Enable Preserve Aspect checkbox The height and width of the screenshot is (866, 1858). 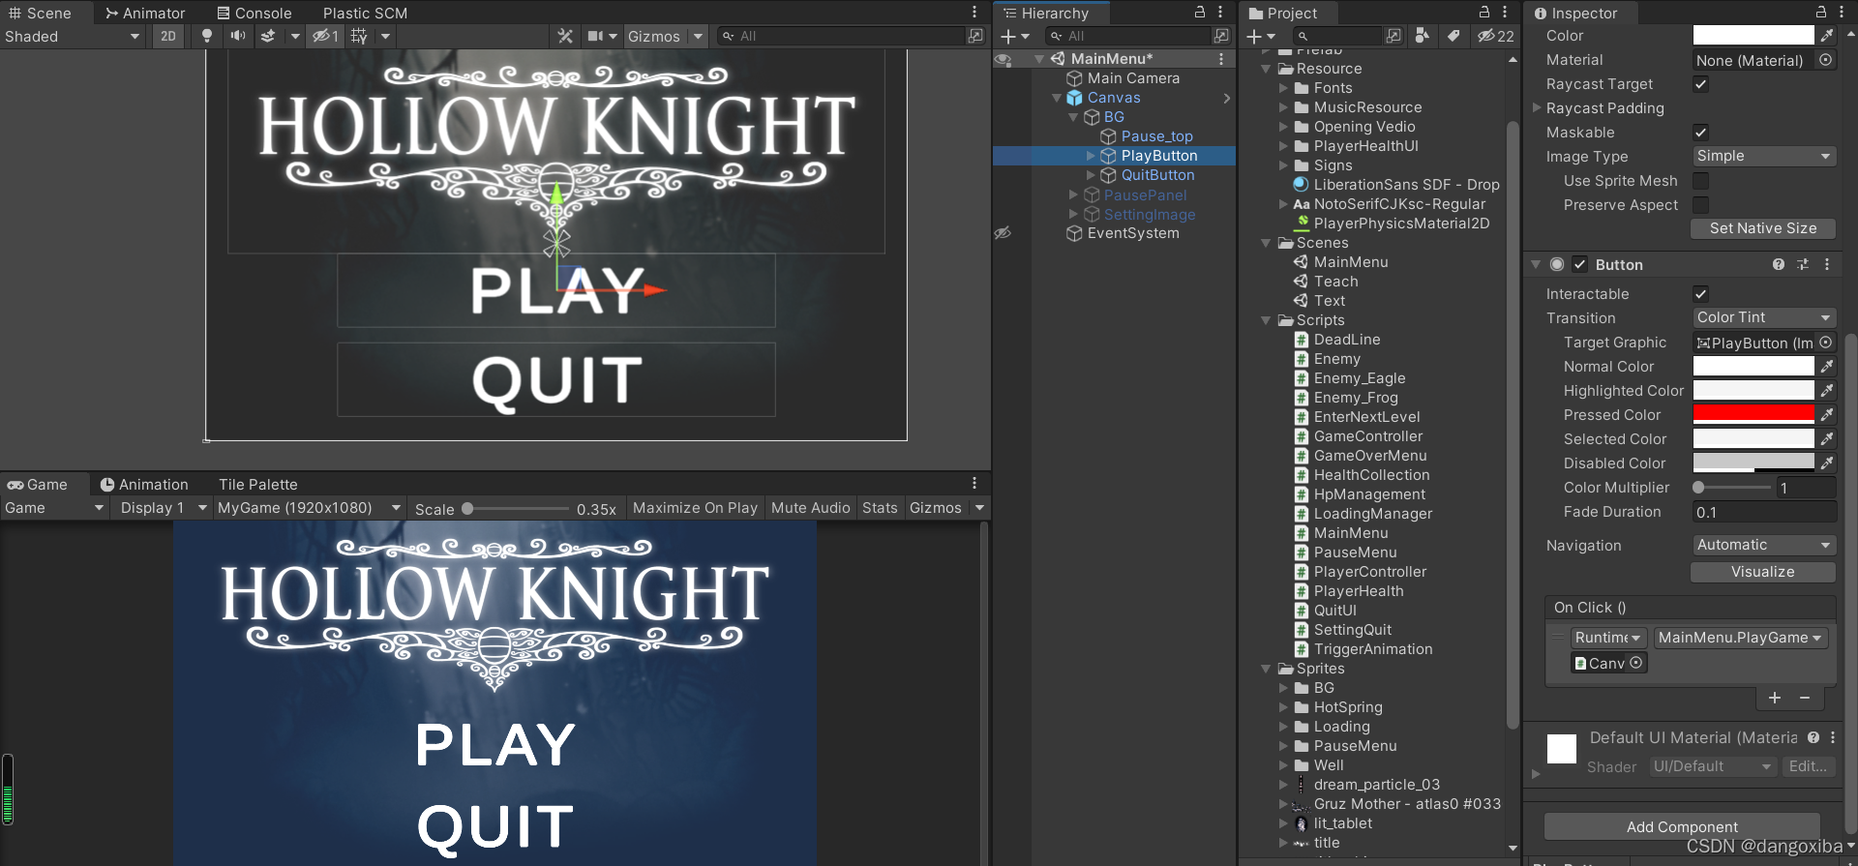pyautogui.click(x=1700, y=205)
